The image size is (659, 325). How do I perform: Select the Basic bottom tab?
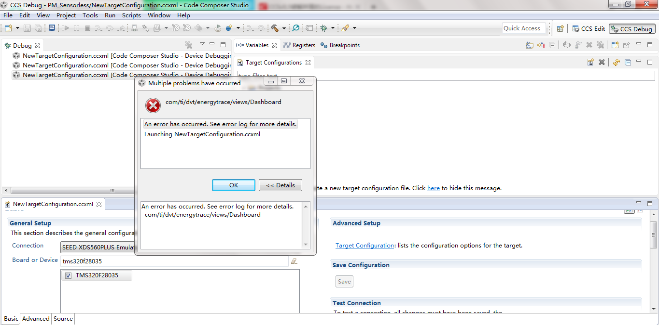(11, 319)
